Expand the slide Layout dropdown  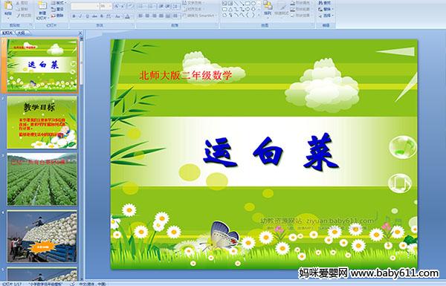point(58,3)
